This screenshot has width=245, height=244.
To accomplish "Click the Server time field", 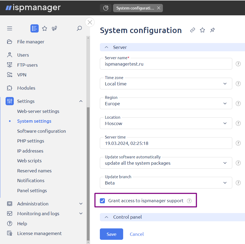I will 166,143.
